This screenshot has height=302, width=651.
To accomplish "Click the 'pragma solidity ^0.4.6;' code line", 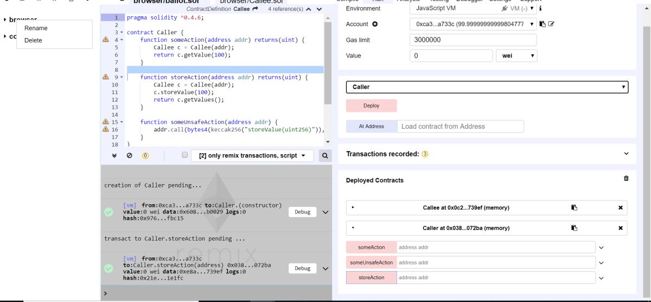I will click(x=166, y=17).
